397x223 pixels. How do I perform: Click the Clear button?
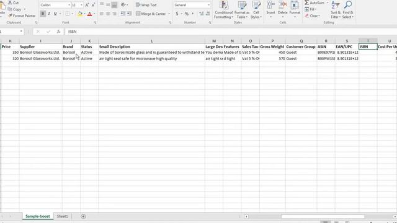(313, 15)
